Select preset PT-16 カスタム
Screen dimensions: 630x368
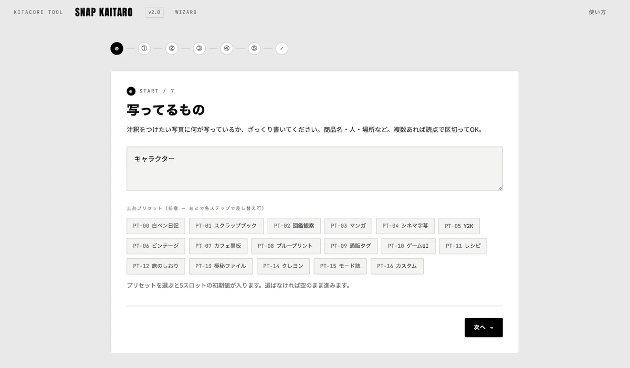click(397, 266)
